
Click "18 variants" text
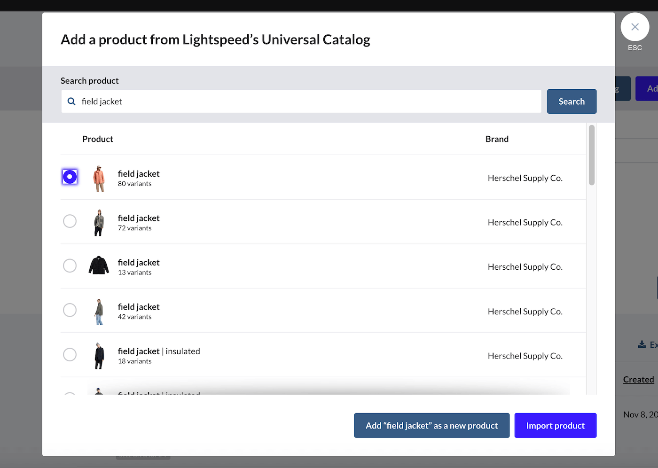click(134, 361)
